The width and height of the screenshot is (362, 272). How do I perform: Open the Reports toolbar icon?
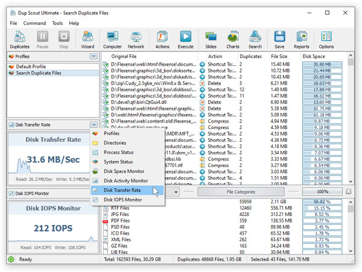(x=302, y=39)
